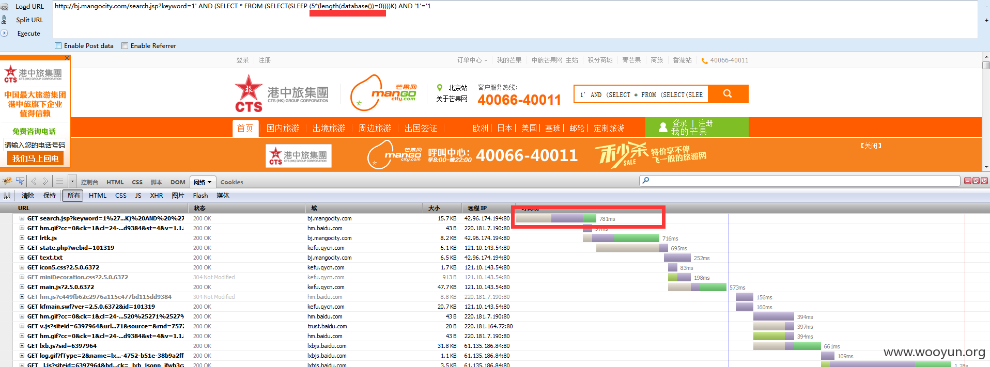Screen dimensions: 990x367
Task: Open the 网络 tab dropdown arrow
Action: [210, 182]
